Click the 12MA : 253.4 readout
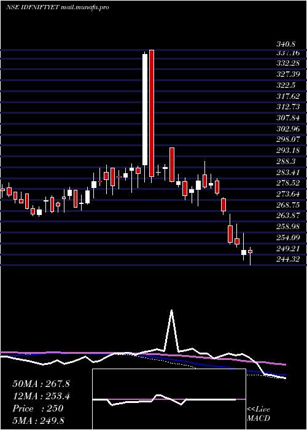This screenshot has width=307, height=430. (41, 396)
